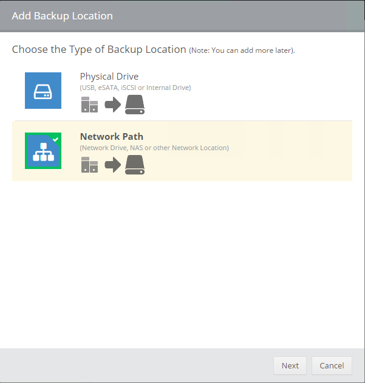Select the blue Physical Drive icon
This screenshot has height=383, width=365.
pos(43,91)
